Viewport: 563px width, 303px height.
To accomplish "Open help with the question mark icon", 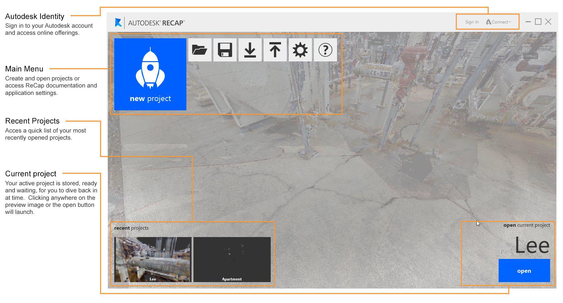I will click(325, 50).
